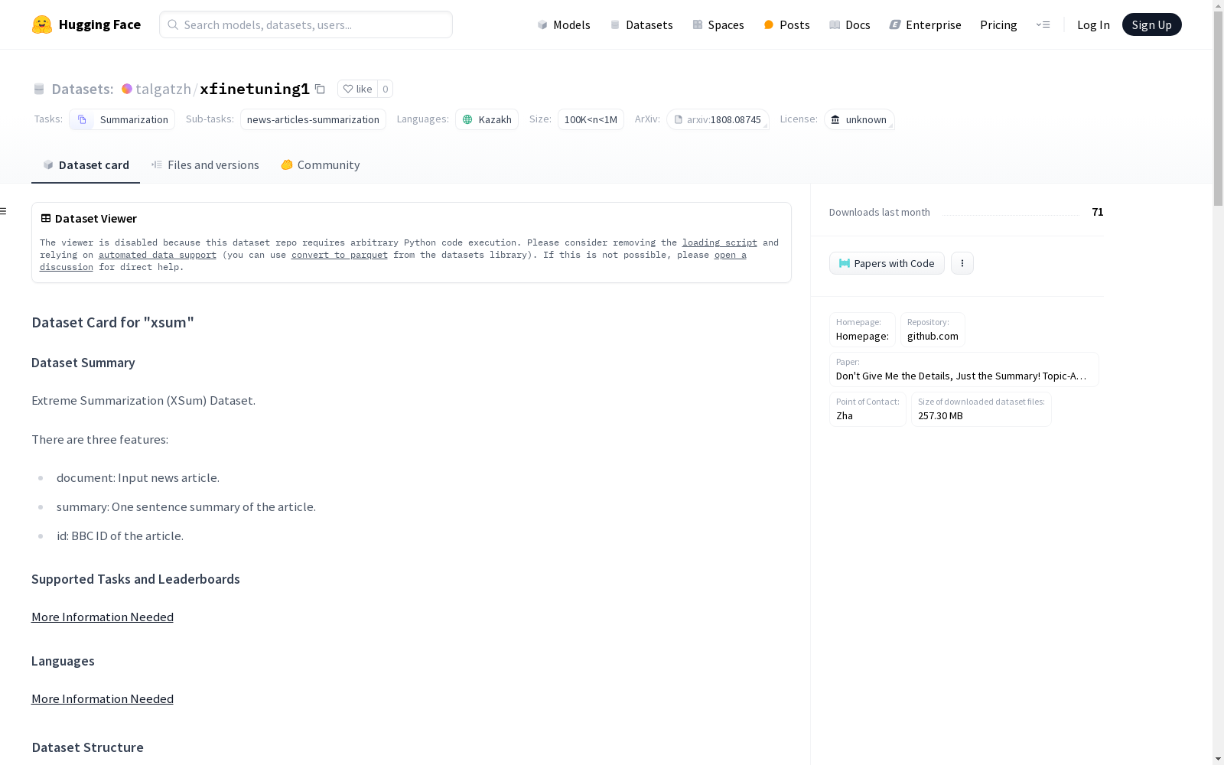Screen dimensions: 1224x765
Task: Open Enterprise in the navigation bar
Action: [x=926, y=24]
